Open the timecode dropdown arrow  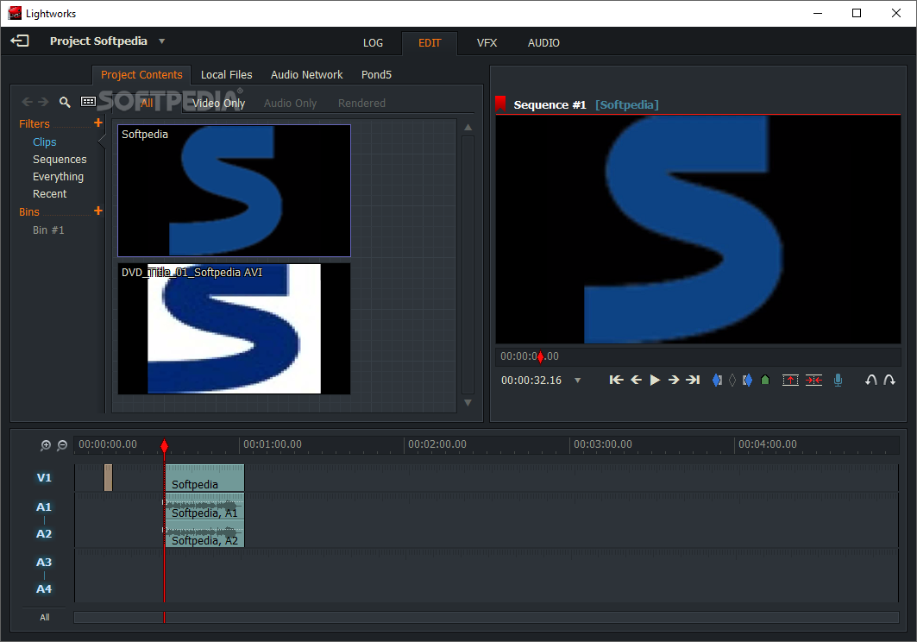tap(578, 381)
